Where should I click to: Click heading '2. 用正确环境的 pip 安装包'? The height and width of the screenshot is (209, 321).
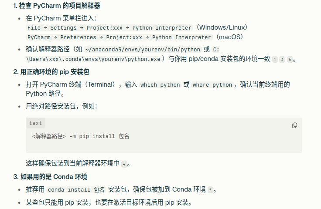coord(51,72)
